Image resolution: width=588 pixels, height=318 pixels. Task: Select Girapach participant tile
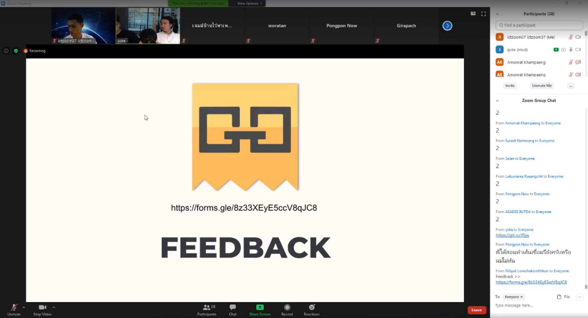coord(406,26)
